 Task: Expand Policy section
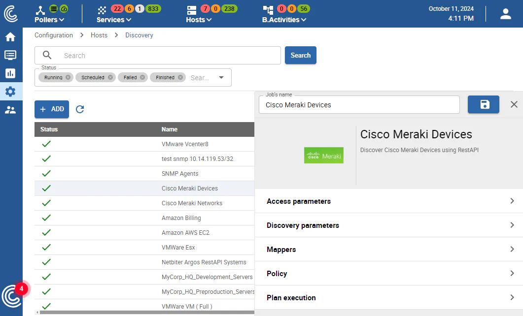point(389,273)
